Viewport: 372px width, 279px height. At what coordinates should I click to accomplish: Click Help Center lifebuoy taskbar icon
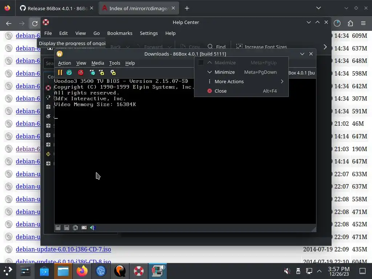click(138, 271)
